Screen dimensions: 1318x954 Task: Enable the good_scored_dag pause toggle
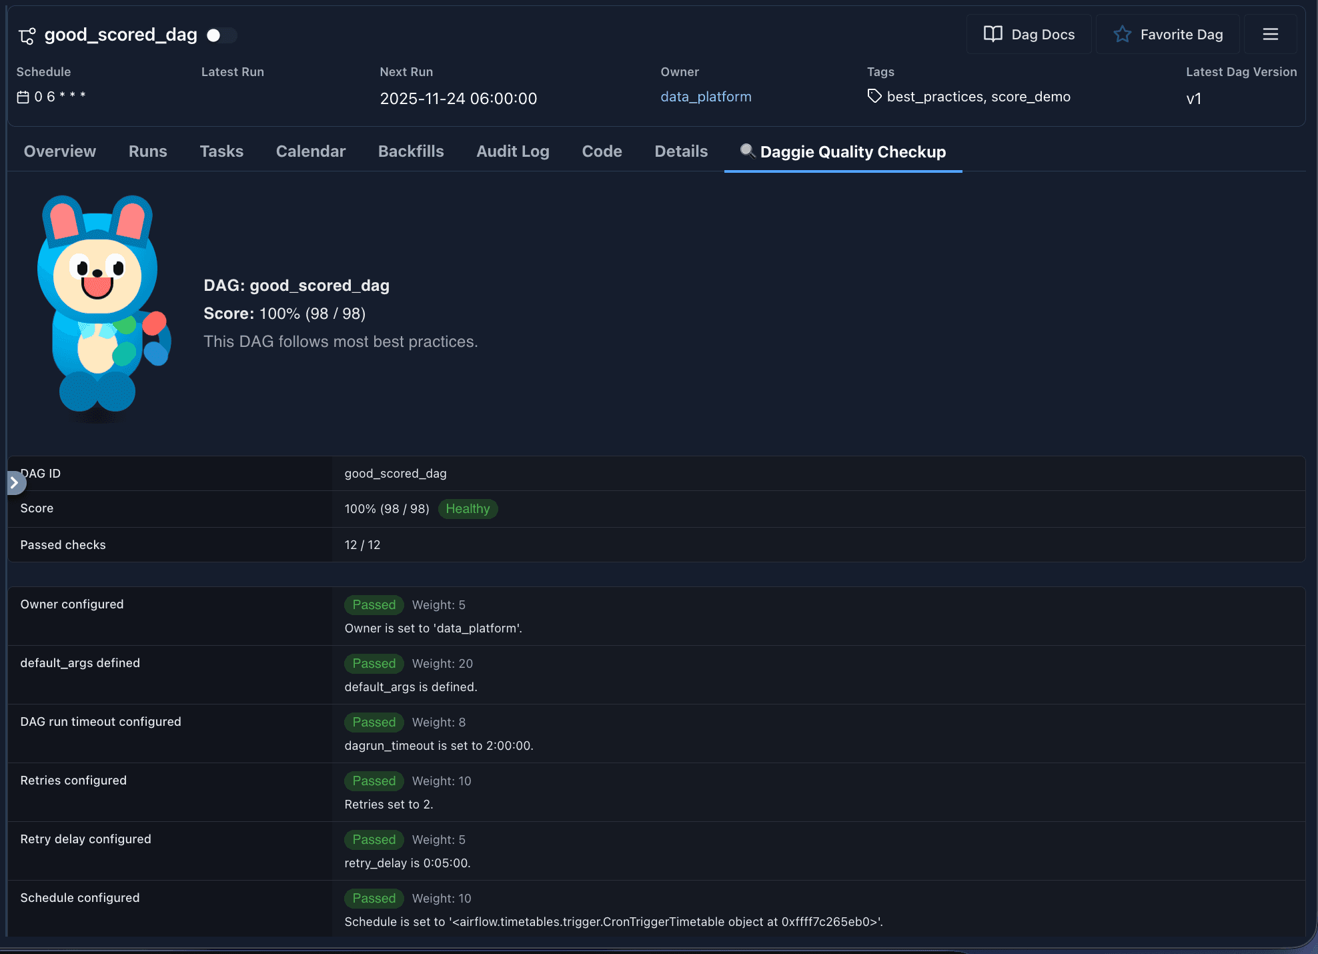(x=222, y=35)
